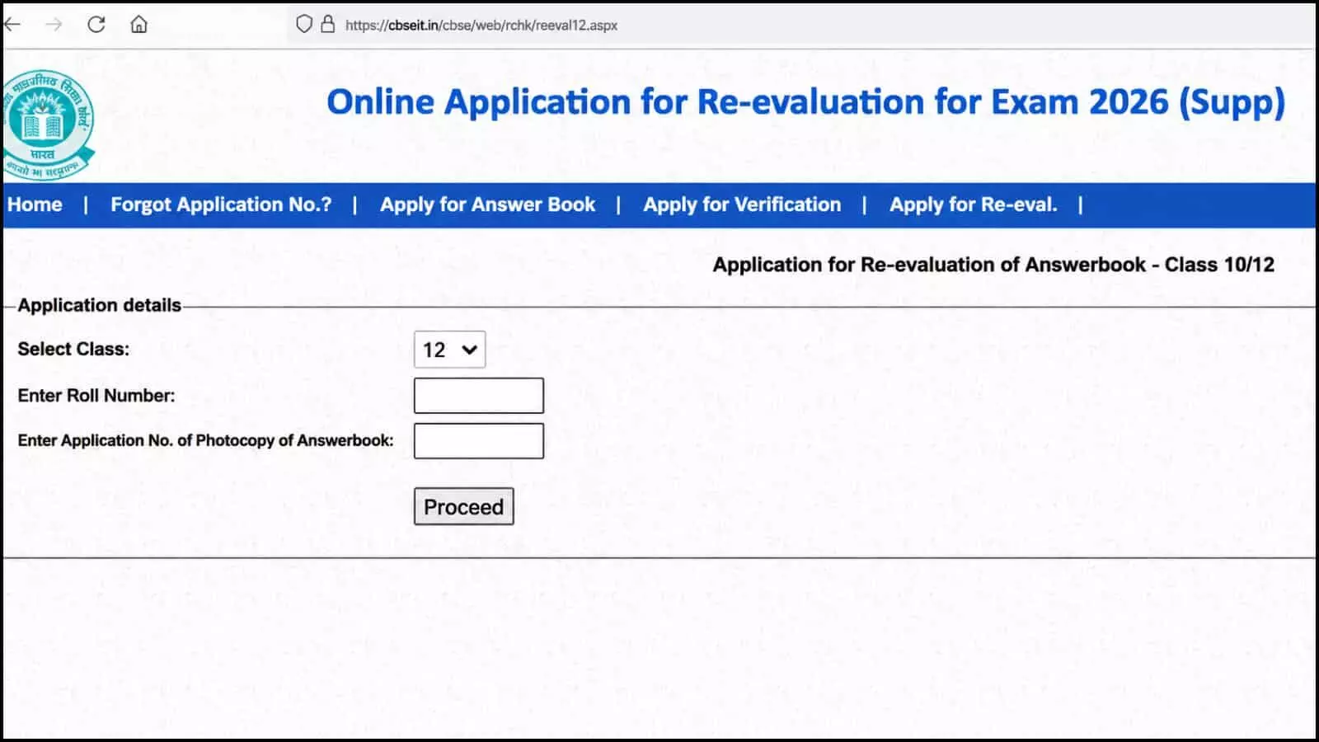
Task: Click the Enter Roll Number label
Action: point(96,396)
